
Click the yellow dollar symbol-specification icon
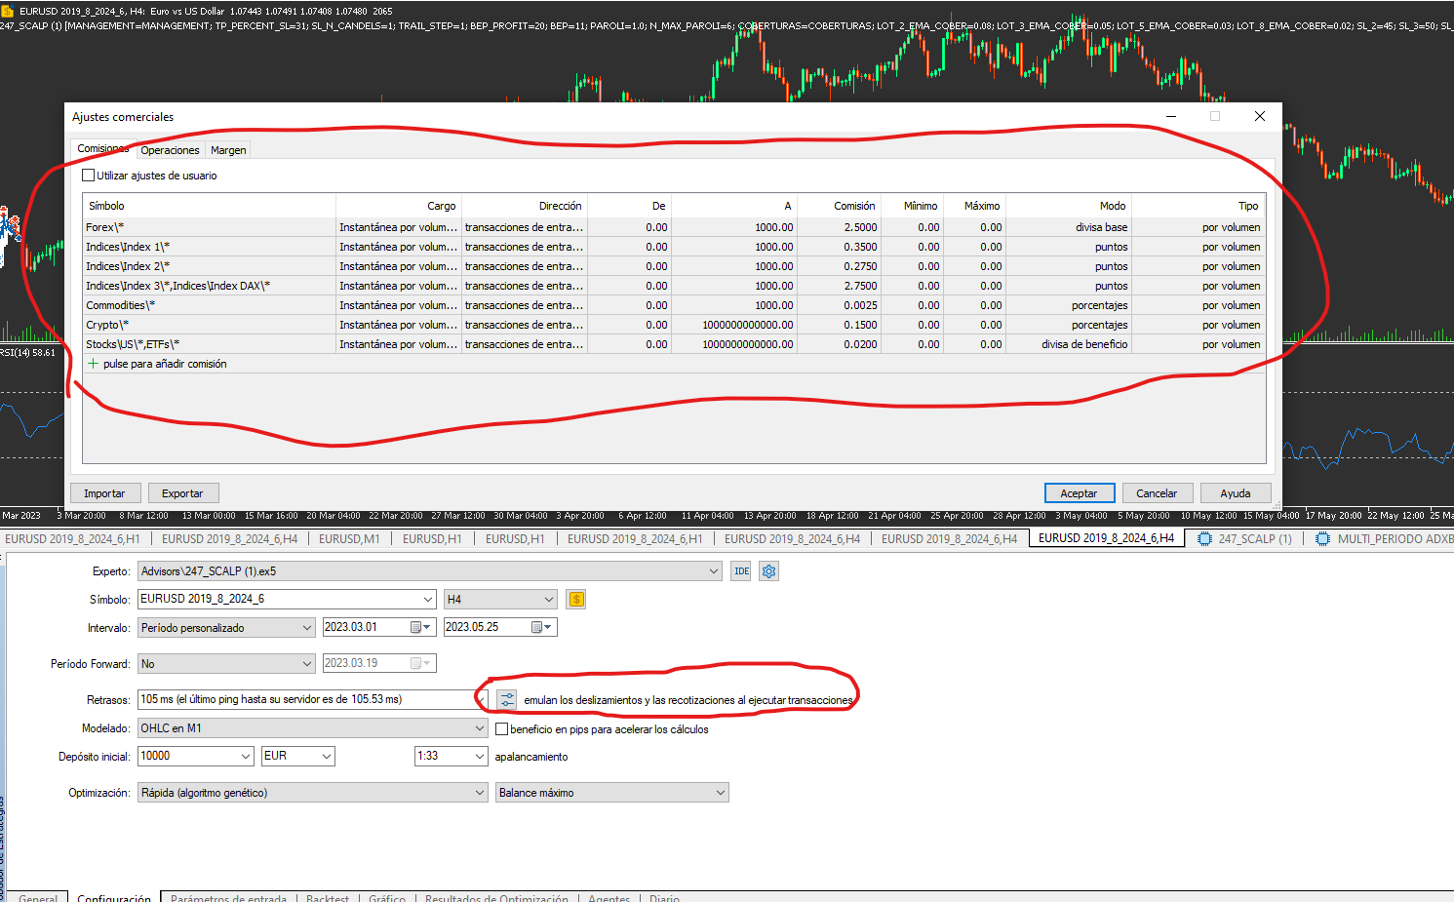coord(576,600)
